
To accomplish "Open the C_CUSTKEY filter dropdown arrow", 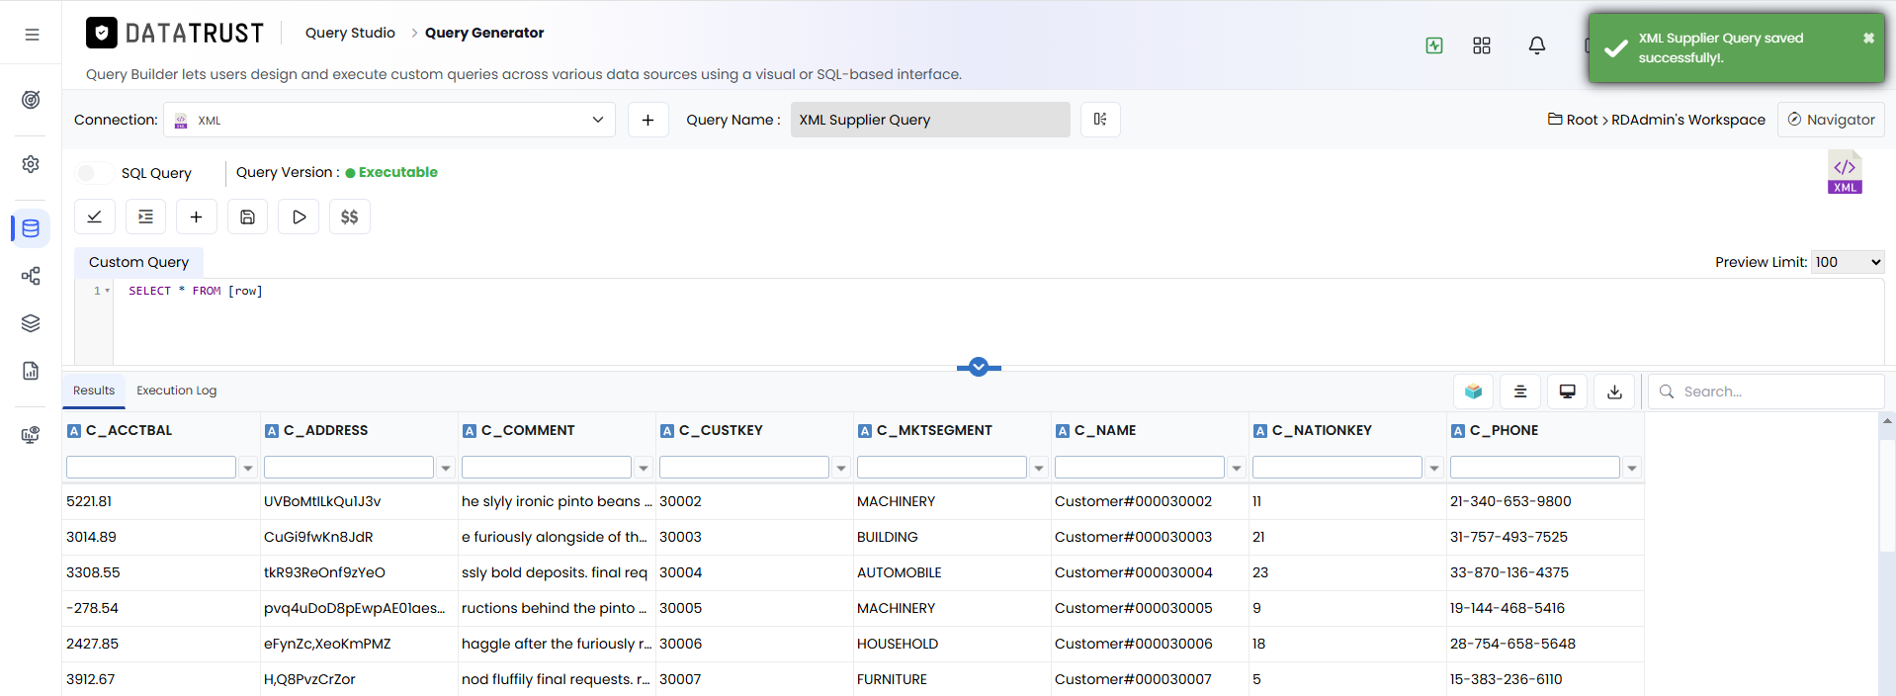I will click(841, 468).
